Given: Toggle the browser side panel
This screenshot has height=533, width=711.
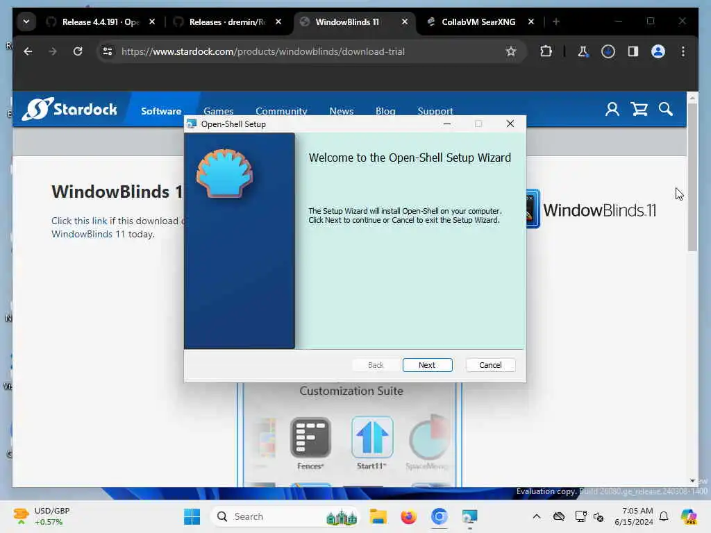Looking at the screenshot, I should coord(633,51).
